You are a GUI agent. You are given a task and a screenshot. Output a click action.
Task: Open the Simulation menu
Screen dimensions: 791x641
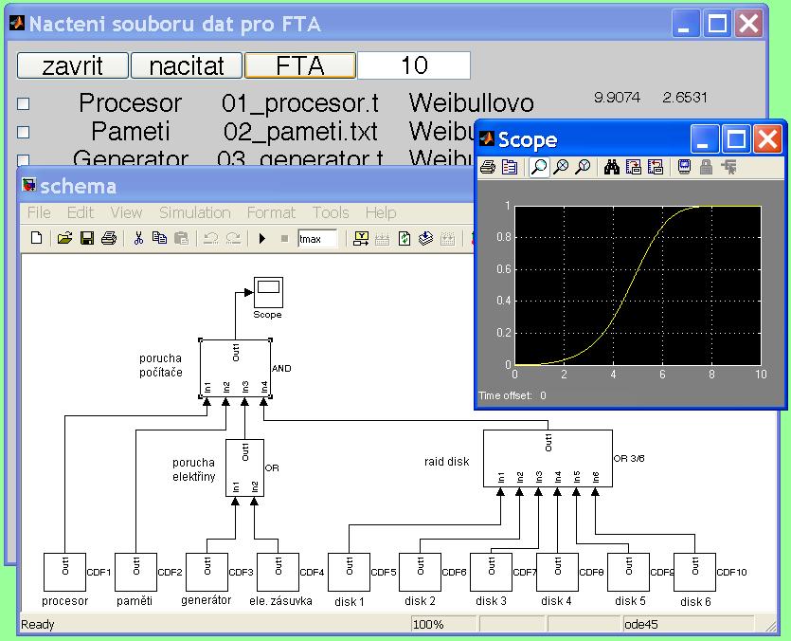click(195, 212)
